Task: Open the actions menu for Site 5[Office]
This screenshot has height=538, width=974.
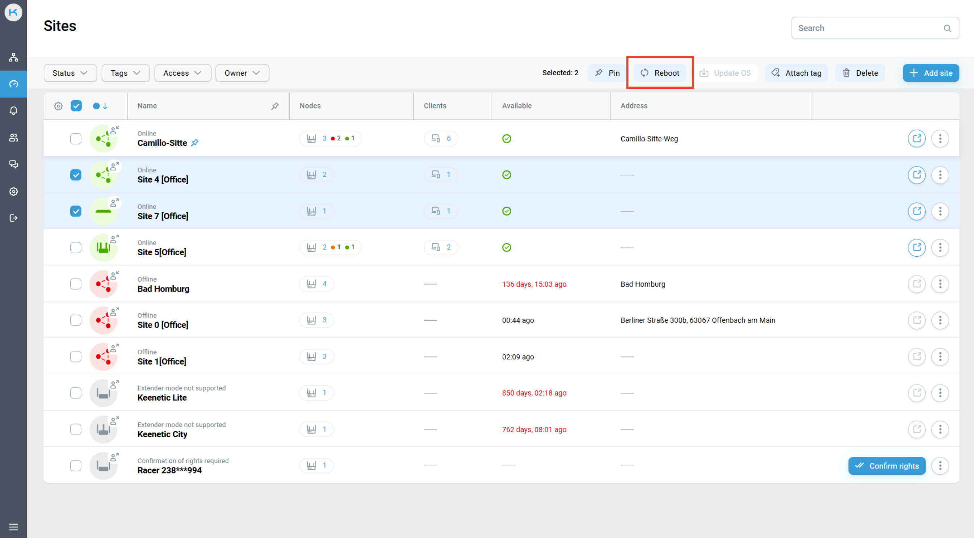Action: 940,247
